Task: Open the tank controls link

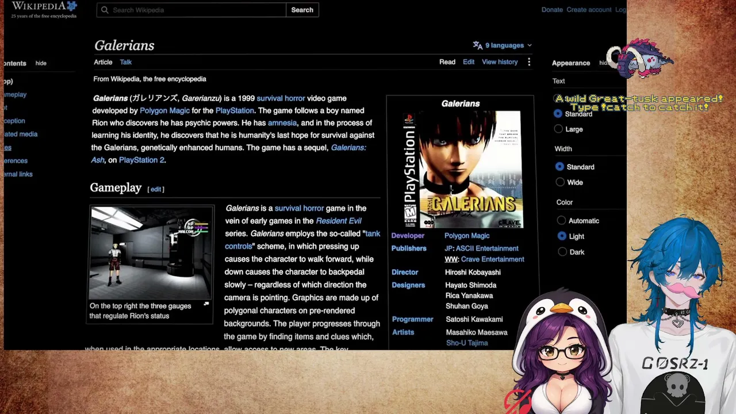Action: (x=373, y=233)
